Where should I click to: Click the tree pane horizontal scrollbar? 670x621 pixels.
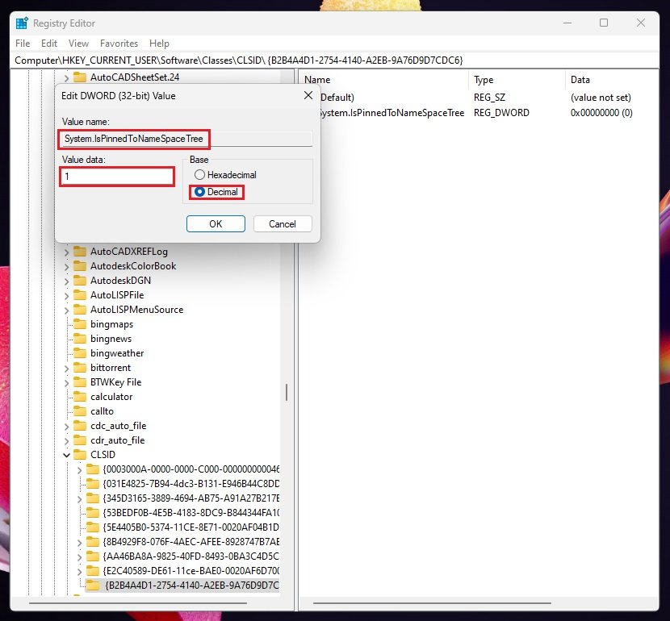coord(137,603)
